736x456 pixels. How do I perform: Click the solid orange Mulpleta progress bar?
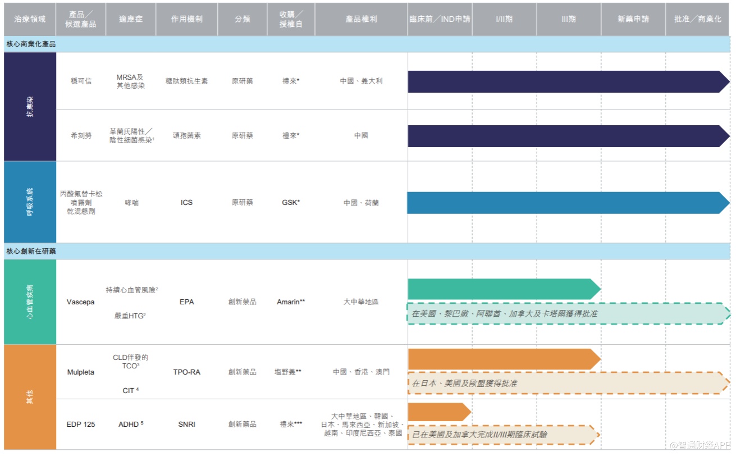click(x=504, y=359)
